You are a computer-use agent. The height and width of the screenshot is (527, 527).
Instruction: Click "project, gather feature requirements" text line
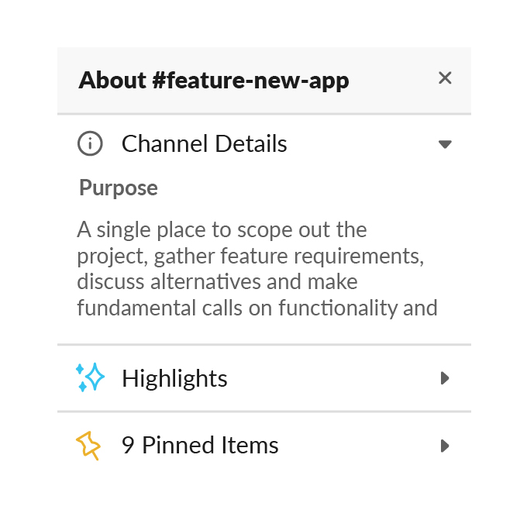250,256
